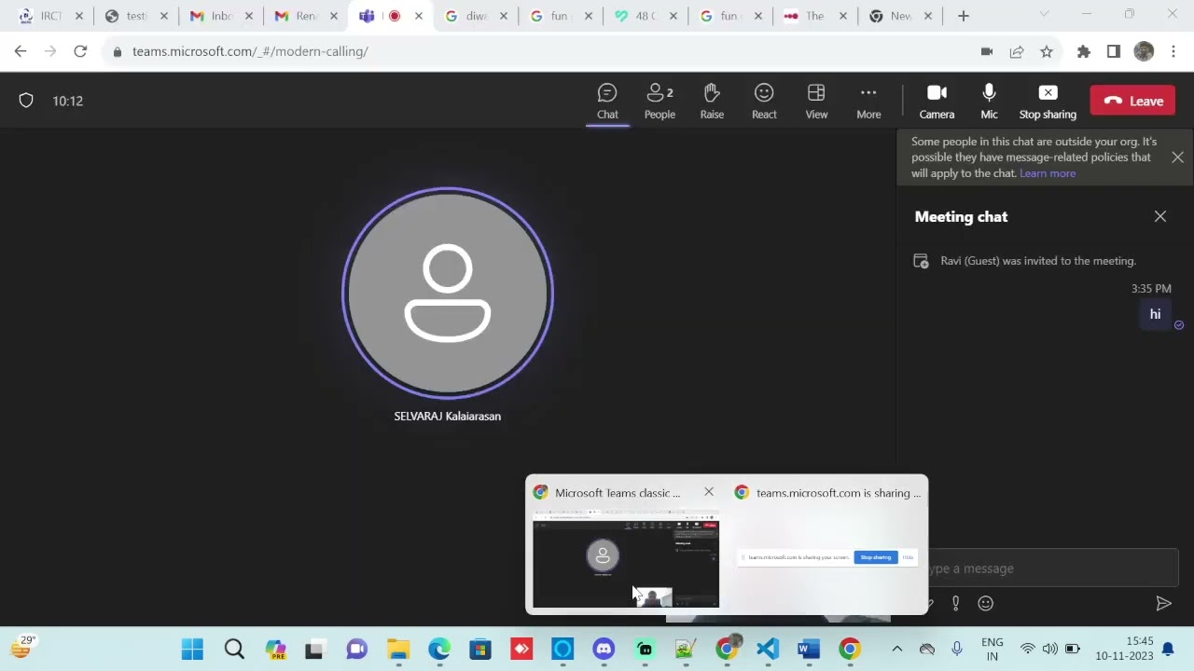Toggle the Camera on or off
Screen dimensions: 1194x671
(x=937, y=102)
